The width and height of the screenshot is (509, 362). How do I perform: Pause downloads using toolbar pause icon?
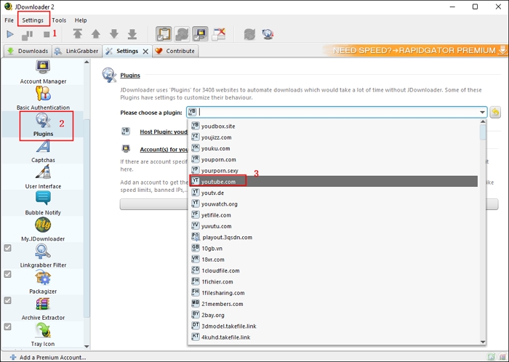click(28, 35)
